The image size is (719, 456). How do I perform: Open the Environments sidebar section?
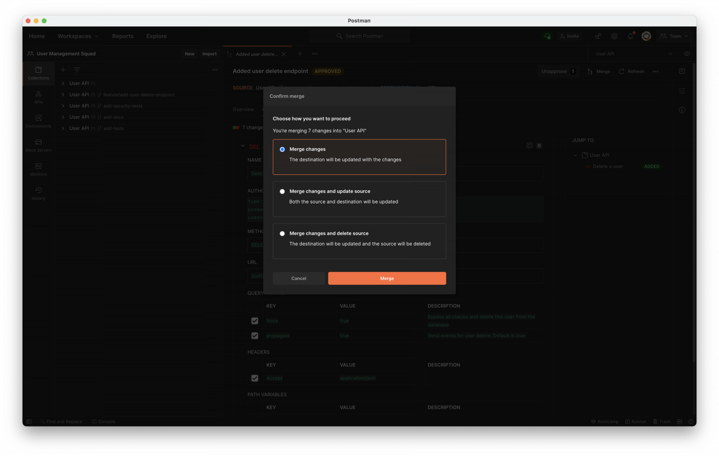(x=38, y=122)
